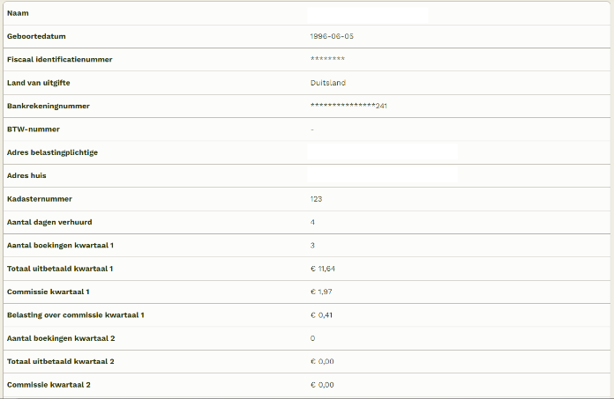Screen dimensions: 614x399
Task: Select Commissie kwartaal 1 amount €1,97
Action: click(x=321, y=292)
